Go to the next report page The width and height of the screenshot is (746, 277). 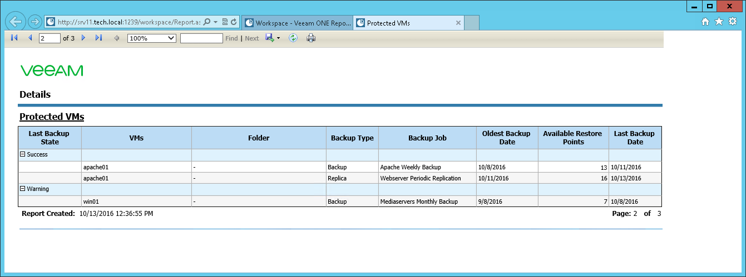pyautogui.click(x=83, y=38)
